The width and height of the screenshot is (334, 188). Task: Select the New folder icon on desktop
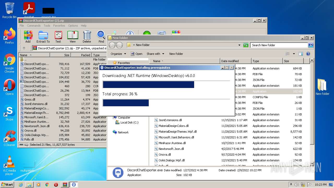pyautogui.click(x=323, y=87)
